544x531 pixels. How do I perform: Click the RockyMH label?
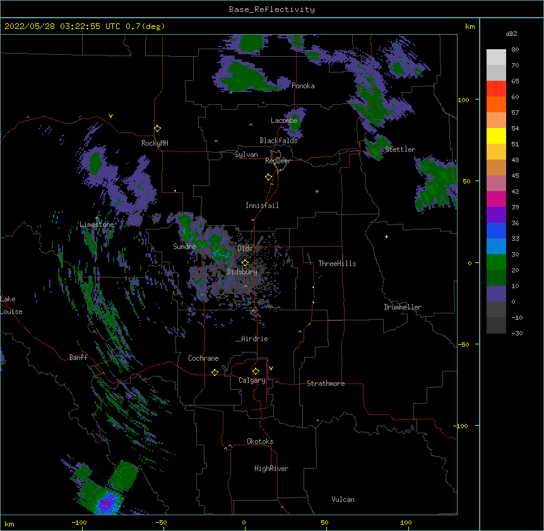pos(155,143)
